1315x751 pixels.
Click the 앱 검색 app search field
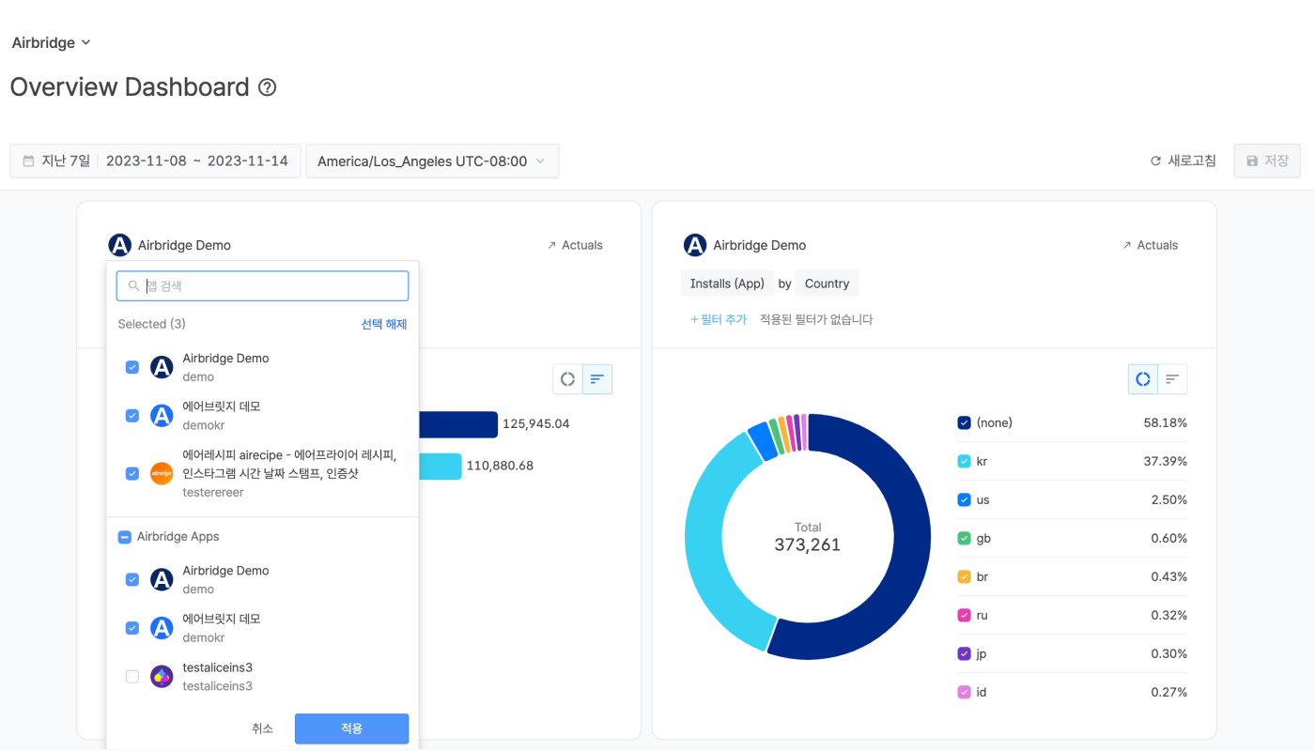[x=262, y=285]
